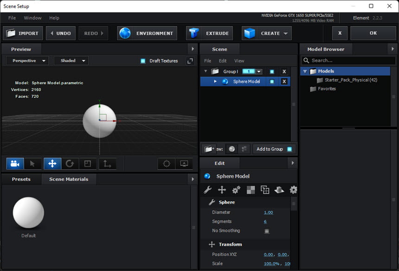This screenshot has width=399, height=271.
Task: Toggle the Add to Group checkbox
Action: 290,149
